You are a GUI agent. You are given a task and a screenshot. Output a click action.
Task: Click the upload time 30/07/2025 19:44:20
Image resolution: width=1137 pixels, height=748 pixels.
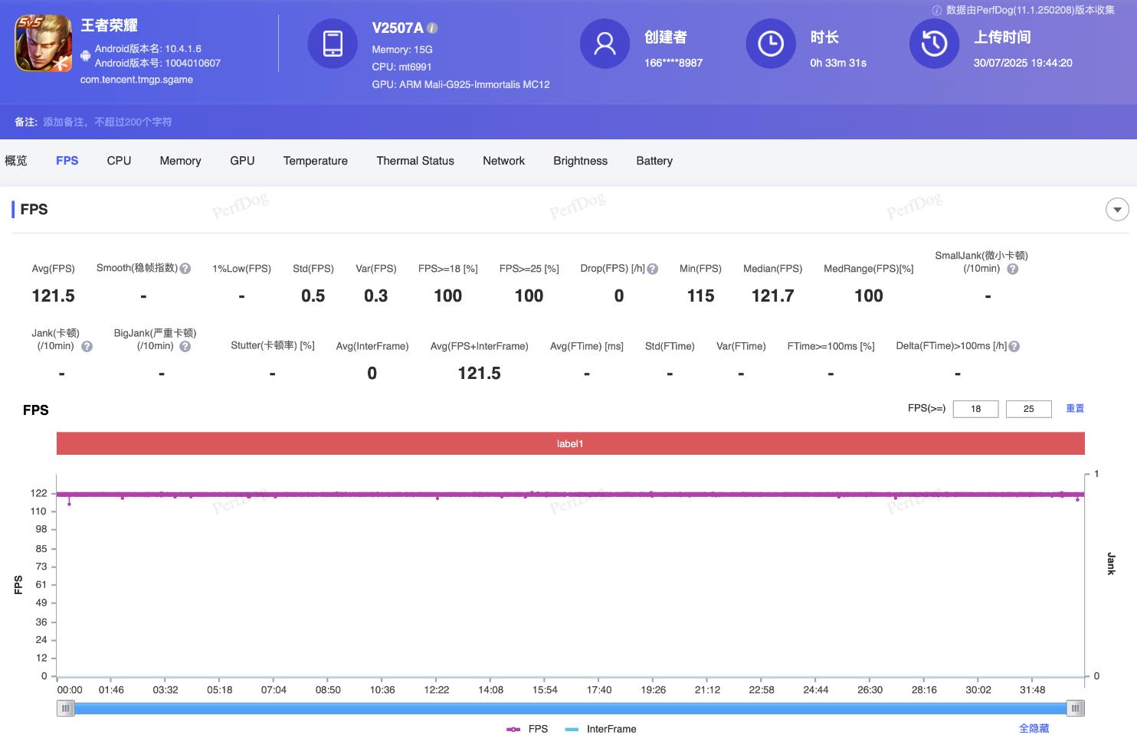[1023, 63]
